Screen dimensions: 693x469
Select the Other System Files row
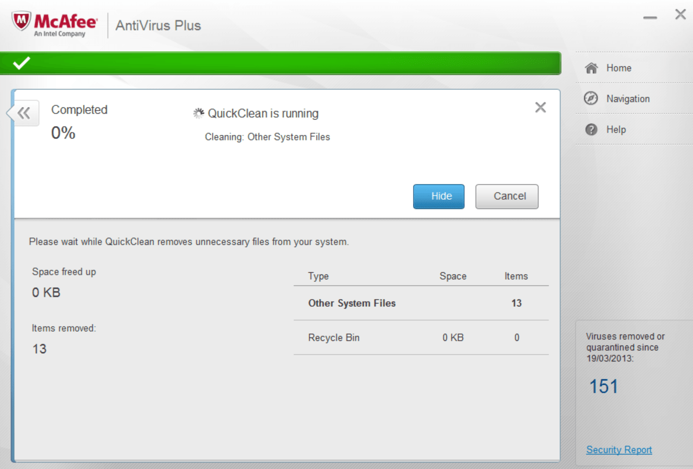point(421,303)
